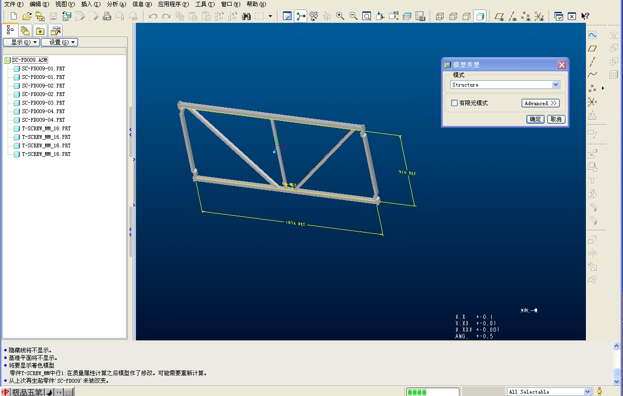The width and height of the screenshot is (623, 396).
Task: Click the reorient view icon
Action: click(380, 16)
